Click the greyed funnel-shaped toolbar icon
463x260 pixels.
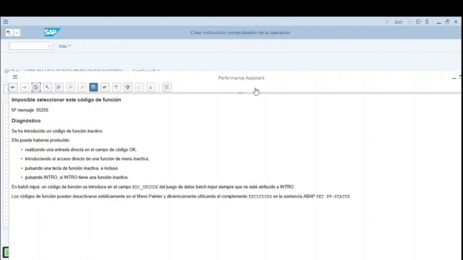coord(116,87)
